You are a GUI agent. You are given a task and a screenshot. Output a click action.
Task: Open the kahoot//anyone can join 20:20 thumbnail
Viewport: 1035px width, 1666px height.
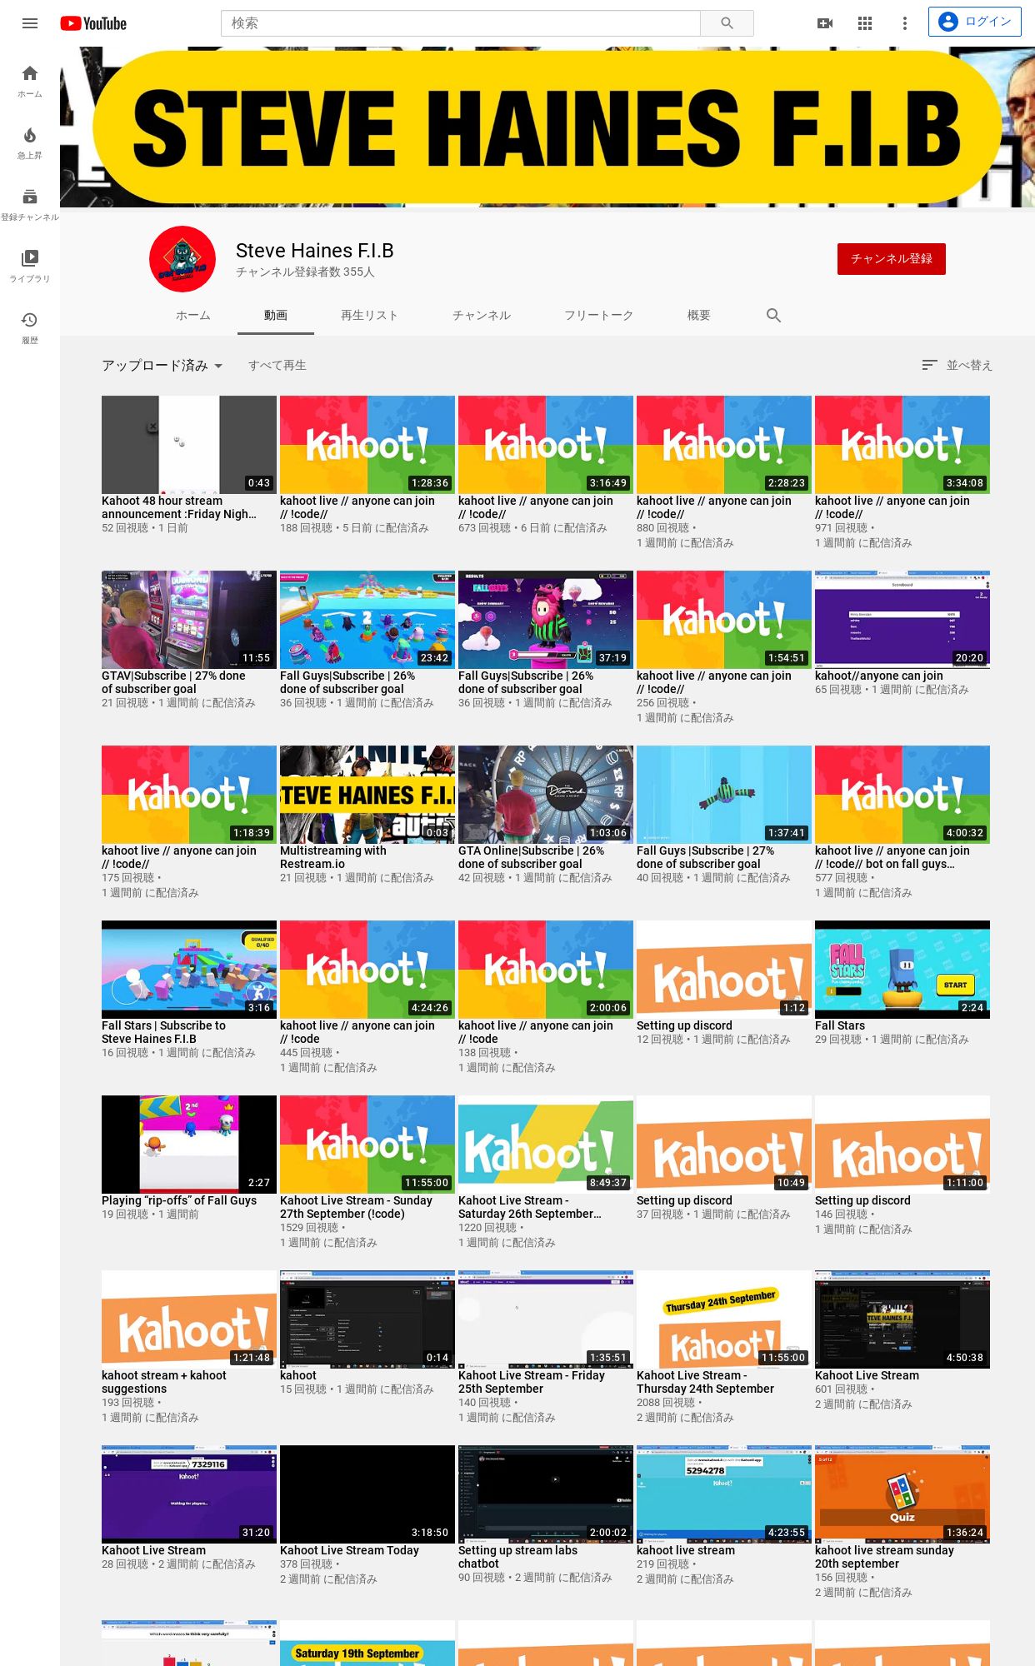click(x=902, y=620)
